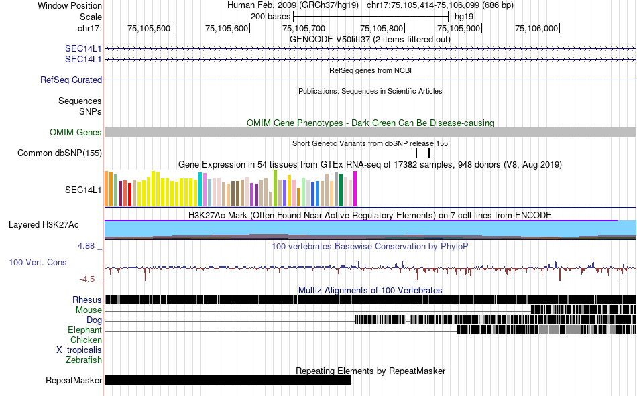Click the cyan bar in the GTEx chart
637x396 pixels.
pyautogui.click(x=200, y=189)
